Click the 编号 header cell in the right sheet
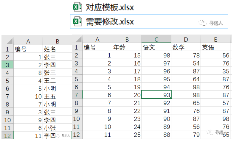 97,47
